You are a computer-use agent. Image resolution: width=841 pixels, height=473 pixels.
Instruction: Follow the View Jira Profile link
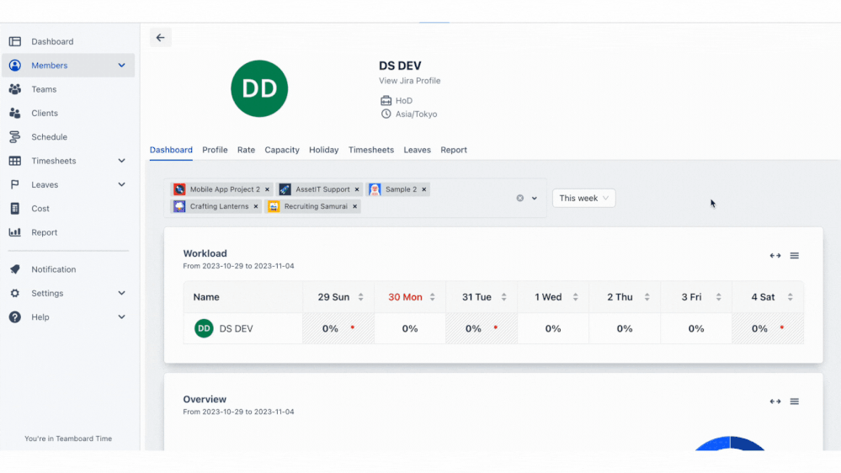point(410,81)
